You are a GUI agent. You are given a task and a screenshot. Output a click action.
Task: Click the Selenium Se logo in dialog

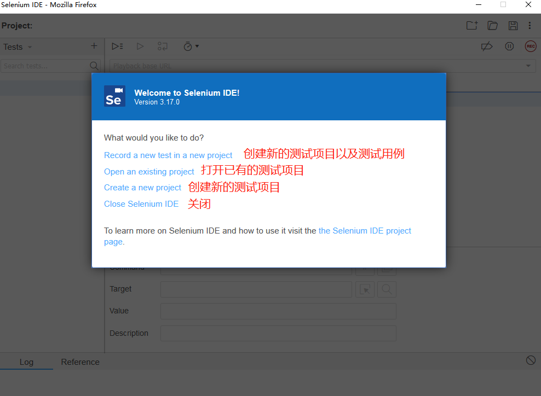tap(114, 96)
